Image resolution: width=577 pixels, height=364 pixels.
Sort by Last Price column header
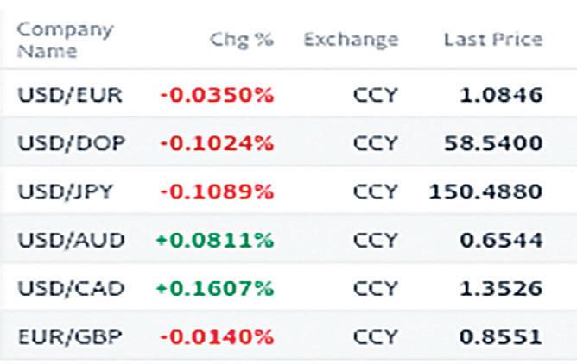(x=493, y=40)
